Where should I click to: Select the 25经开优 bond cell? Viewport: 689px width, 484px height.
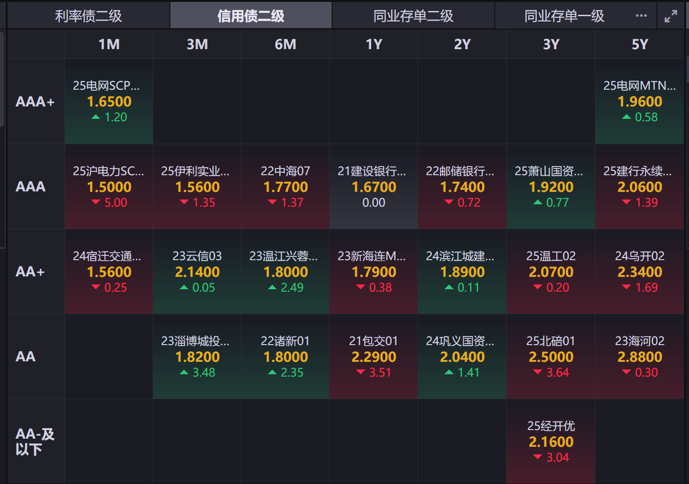click(x=551, y=442)
